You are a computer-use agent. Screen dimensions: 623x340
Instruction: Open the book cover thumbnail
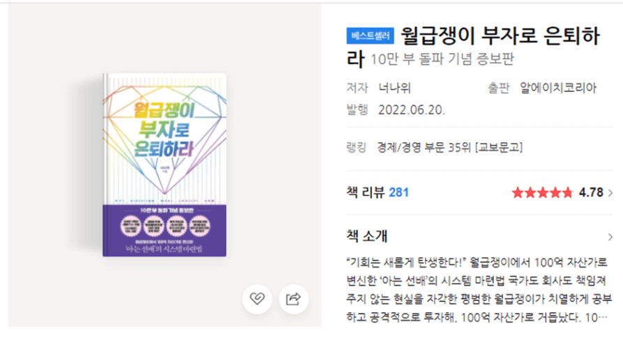(165, 164)
